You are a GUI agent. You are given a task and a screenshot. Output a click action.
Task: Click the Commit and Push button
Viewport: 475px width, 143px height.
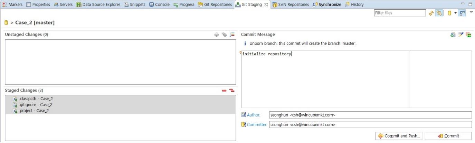(399, 136)
